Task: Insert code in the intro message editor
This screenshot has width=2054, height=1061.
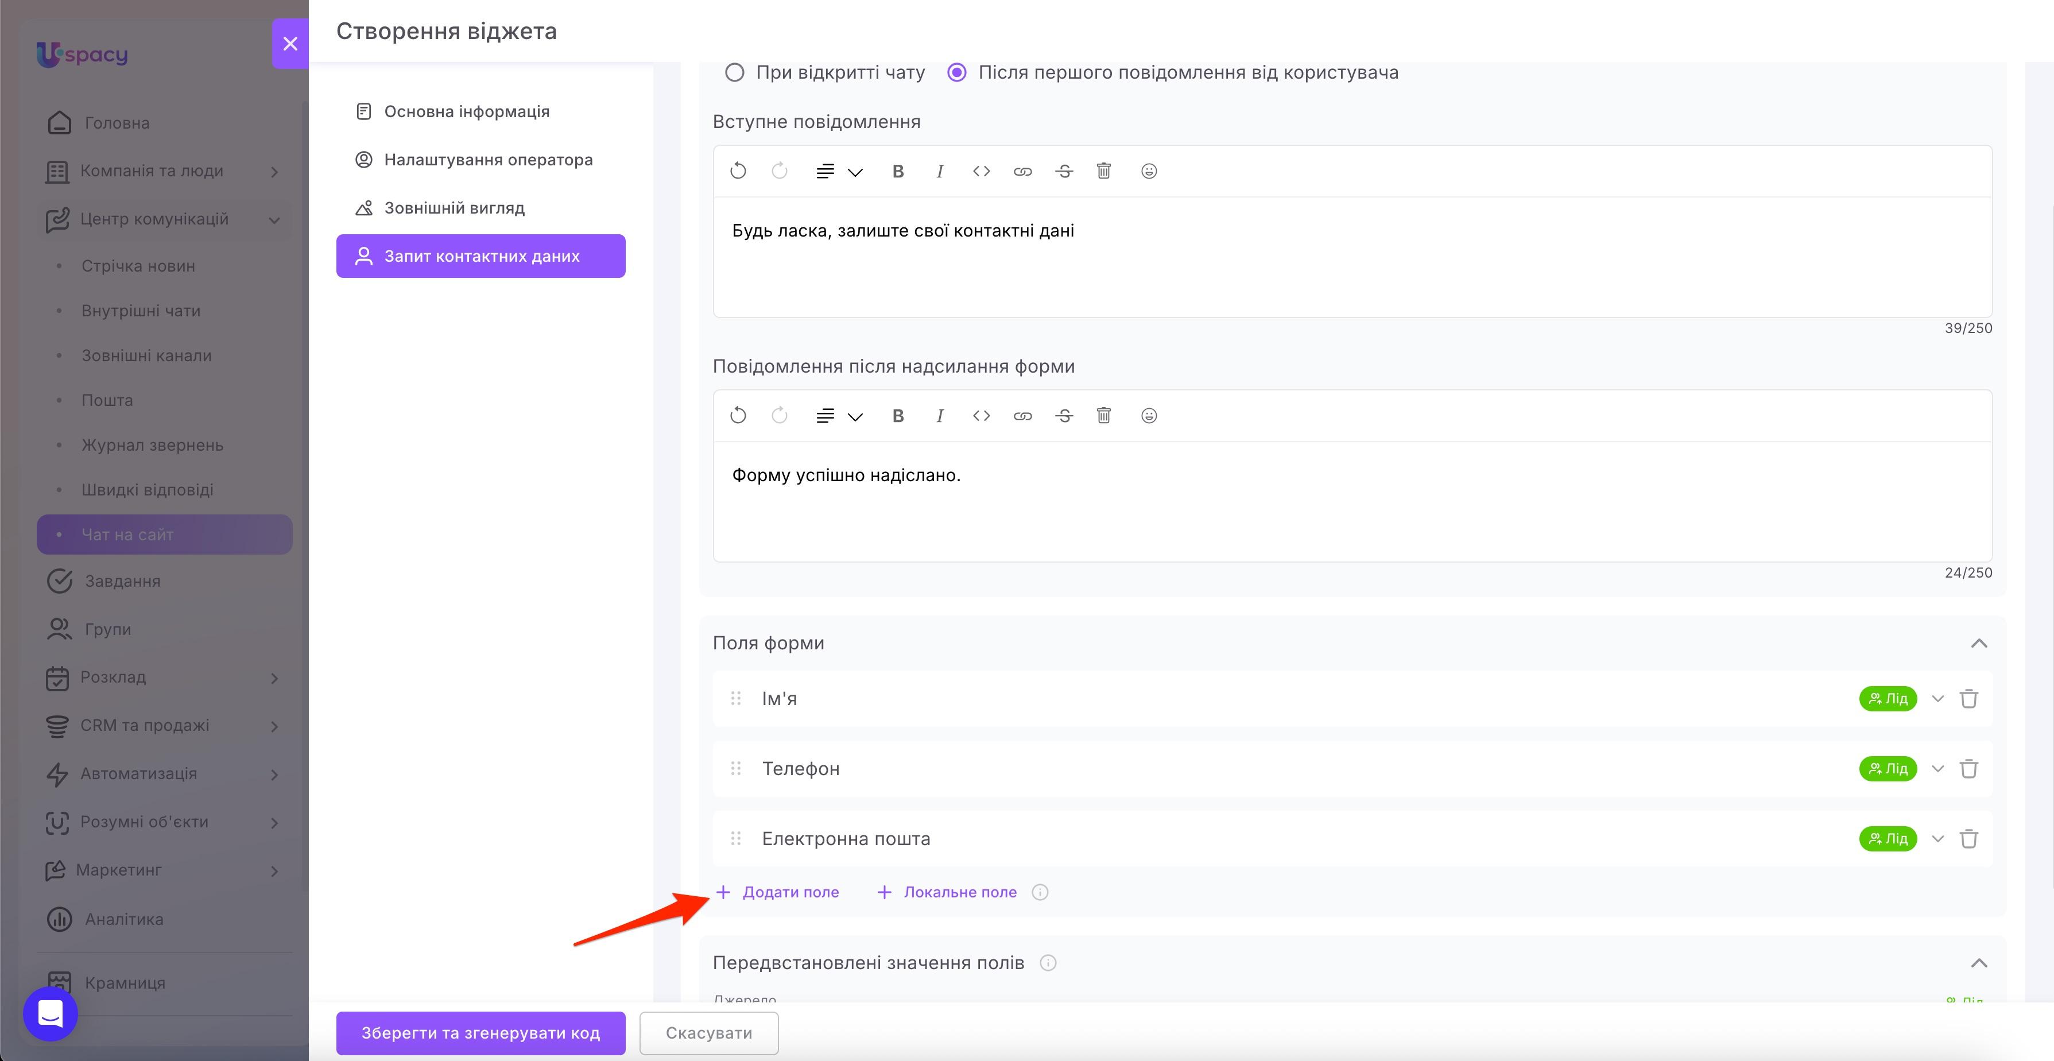Action: tap(982, 172)
